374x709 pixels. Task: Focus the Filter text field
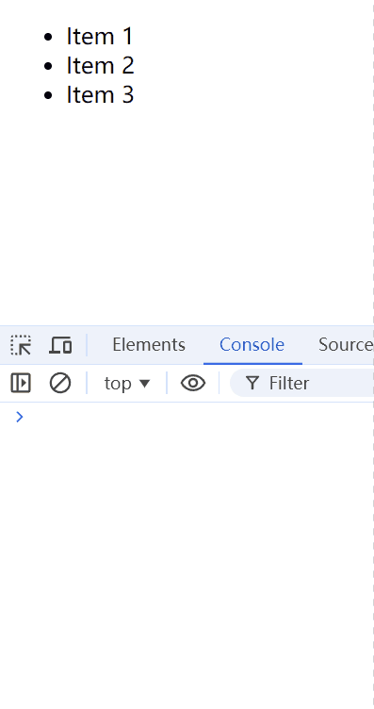pyautogui.click(x=301, y=383)
